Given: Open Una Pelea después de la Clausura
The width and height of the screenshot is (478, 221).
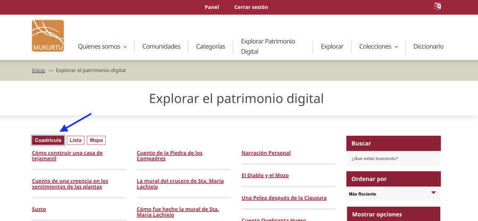Looking at the screenshot, I should 284,198.
